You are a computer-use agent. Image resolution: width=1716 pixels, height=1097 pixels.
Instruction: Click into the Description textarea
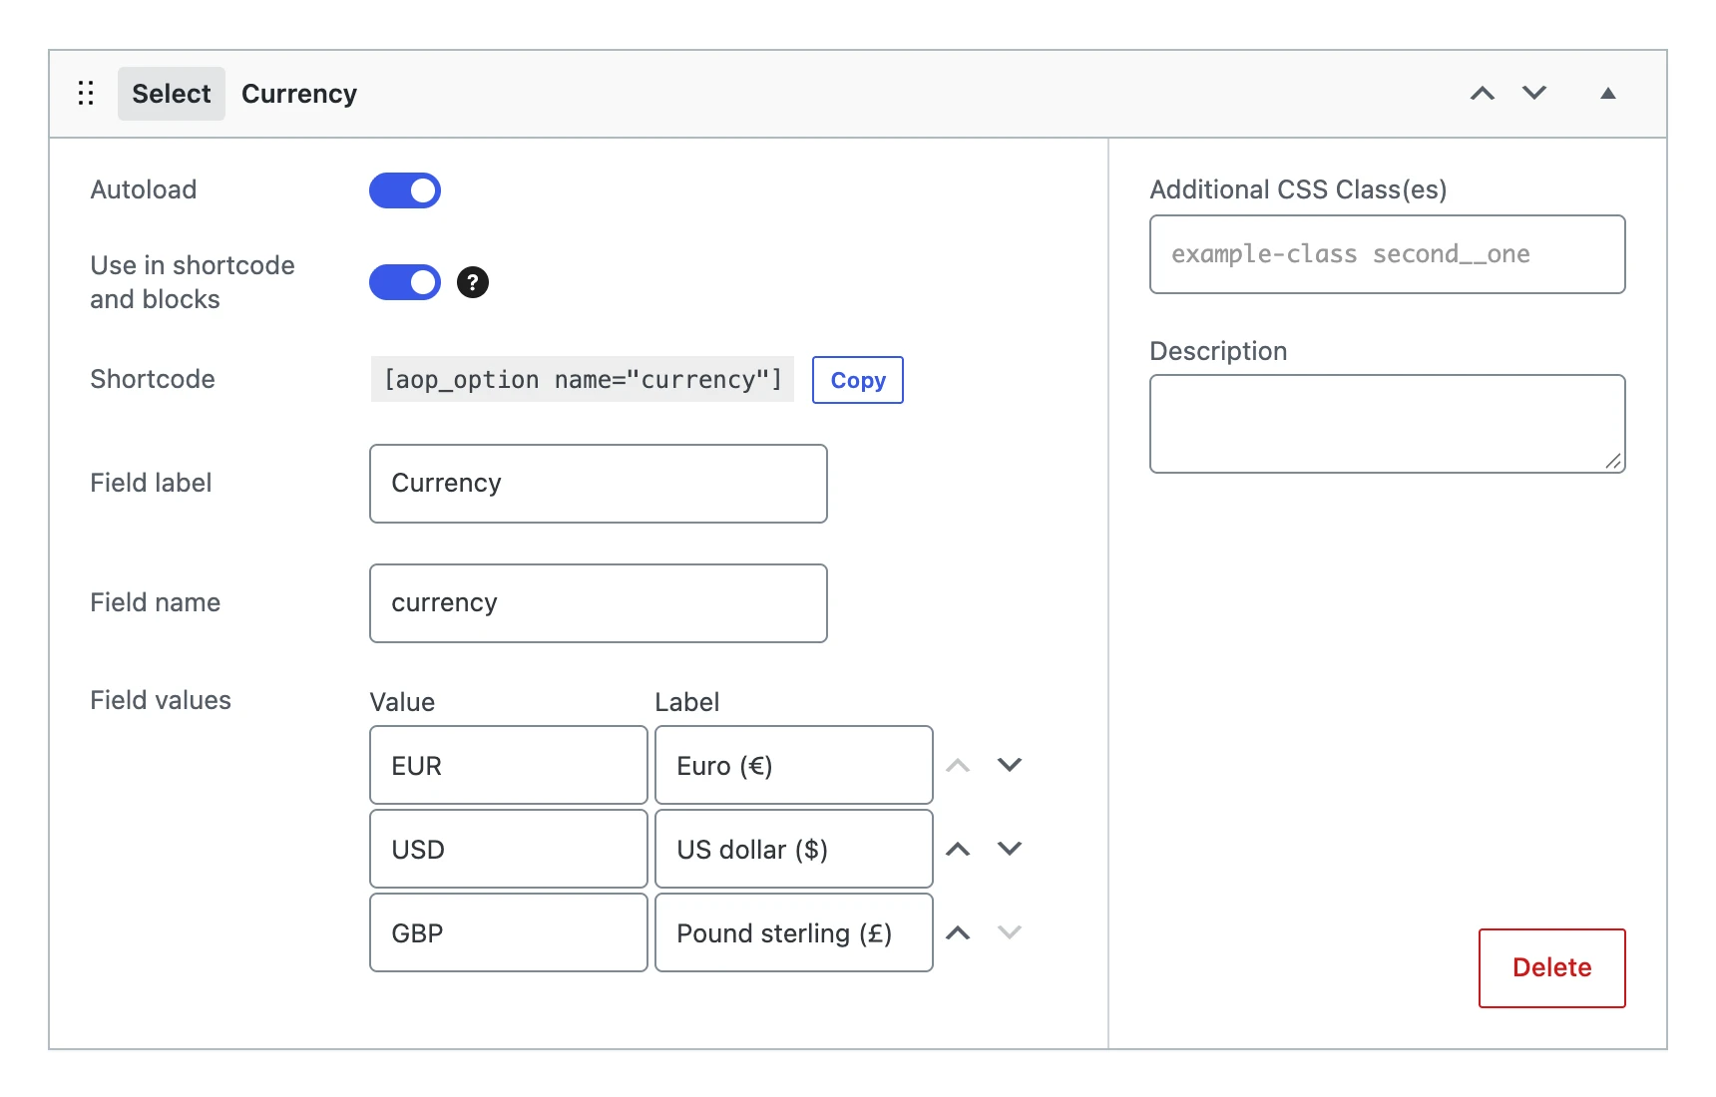(x=1388, y=424)
